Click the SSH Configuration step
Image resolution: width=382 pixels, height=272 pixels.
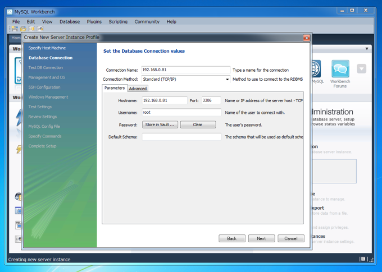44,87
